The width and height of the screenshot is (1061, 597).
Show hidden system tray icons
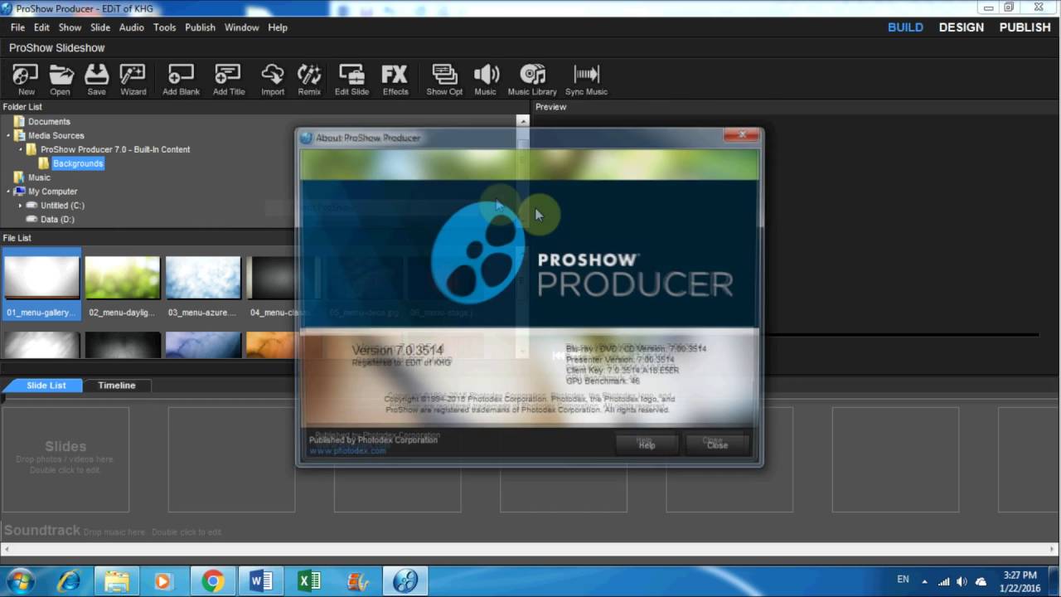925,581
